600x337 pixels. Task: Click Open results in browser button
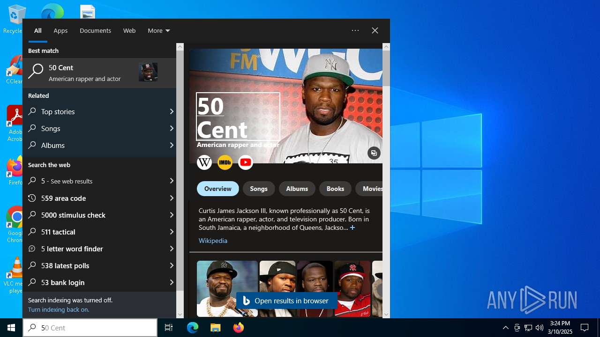[x=286, y=300]
